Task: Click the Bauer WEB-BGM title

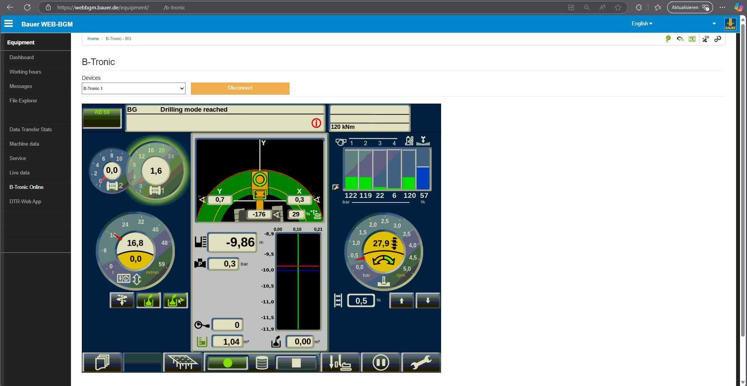Action: pos(47,24)
